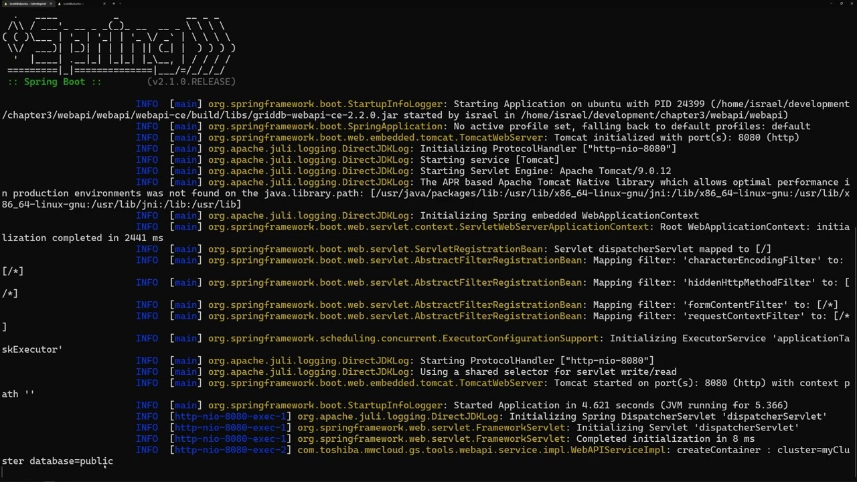Click "Mapping filter: 'formContentFilter' to: [/*]"
Viewport: 857px width, 482px height.
tap(716, 305)
